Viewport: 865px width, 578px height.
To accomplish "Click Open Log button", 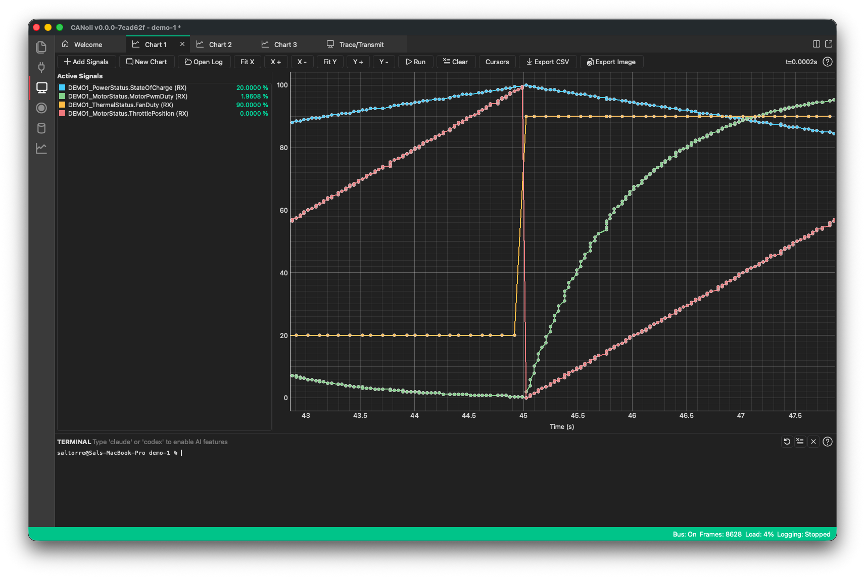I will click(x=204, y=62).
